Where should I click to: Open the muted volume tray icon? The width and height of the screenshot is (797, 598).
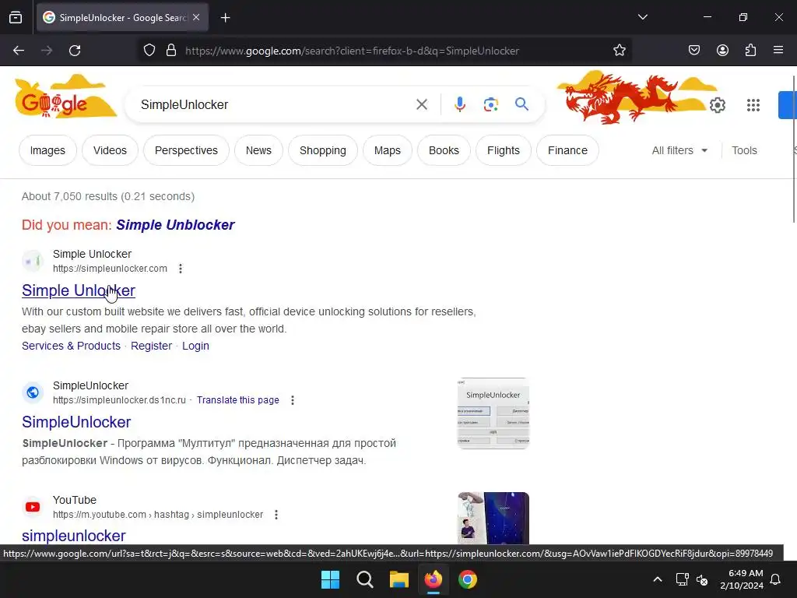(x=702, y=579)
